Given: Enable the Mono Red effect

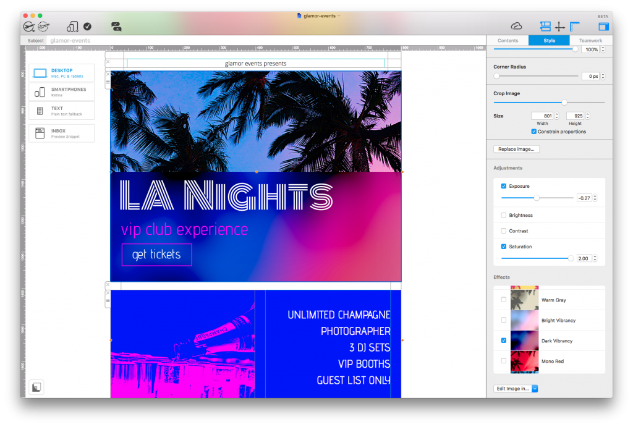Looking at the screenshot, I should point(503,361).
